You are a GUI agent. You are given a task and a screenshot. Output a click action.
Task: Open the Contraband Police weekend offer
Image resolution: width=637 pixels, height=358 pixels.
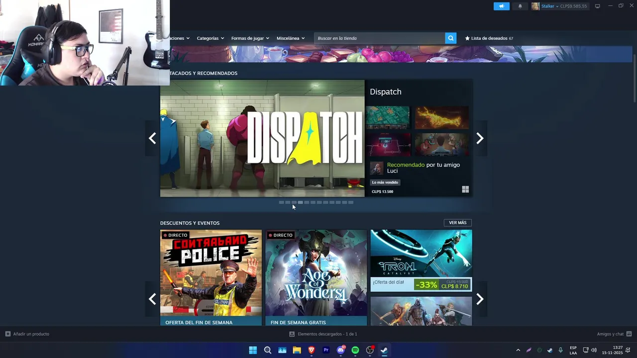pyautogui.click(x=211, y=277)
